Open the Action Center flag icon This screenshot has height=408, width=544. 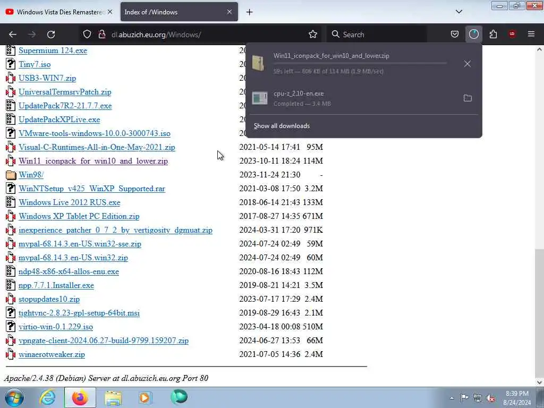464,397
